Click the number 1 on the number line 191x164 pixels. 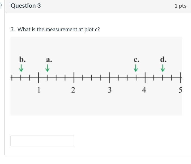coord(39,90)
